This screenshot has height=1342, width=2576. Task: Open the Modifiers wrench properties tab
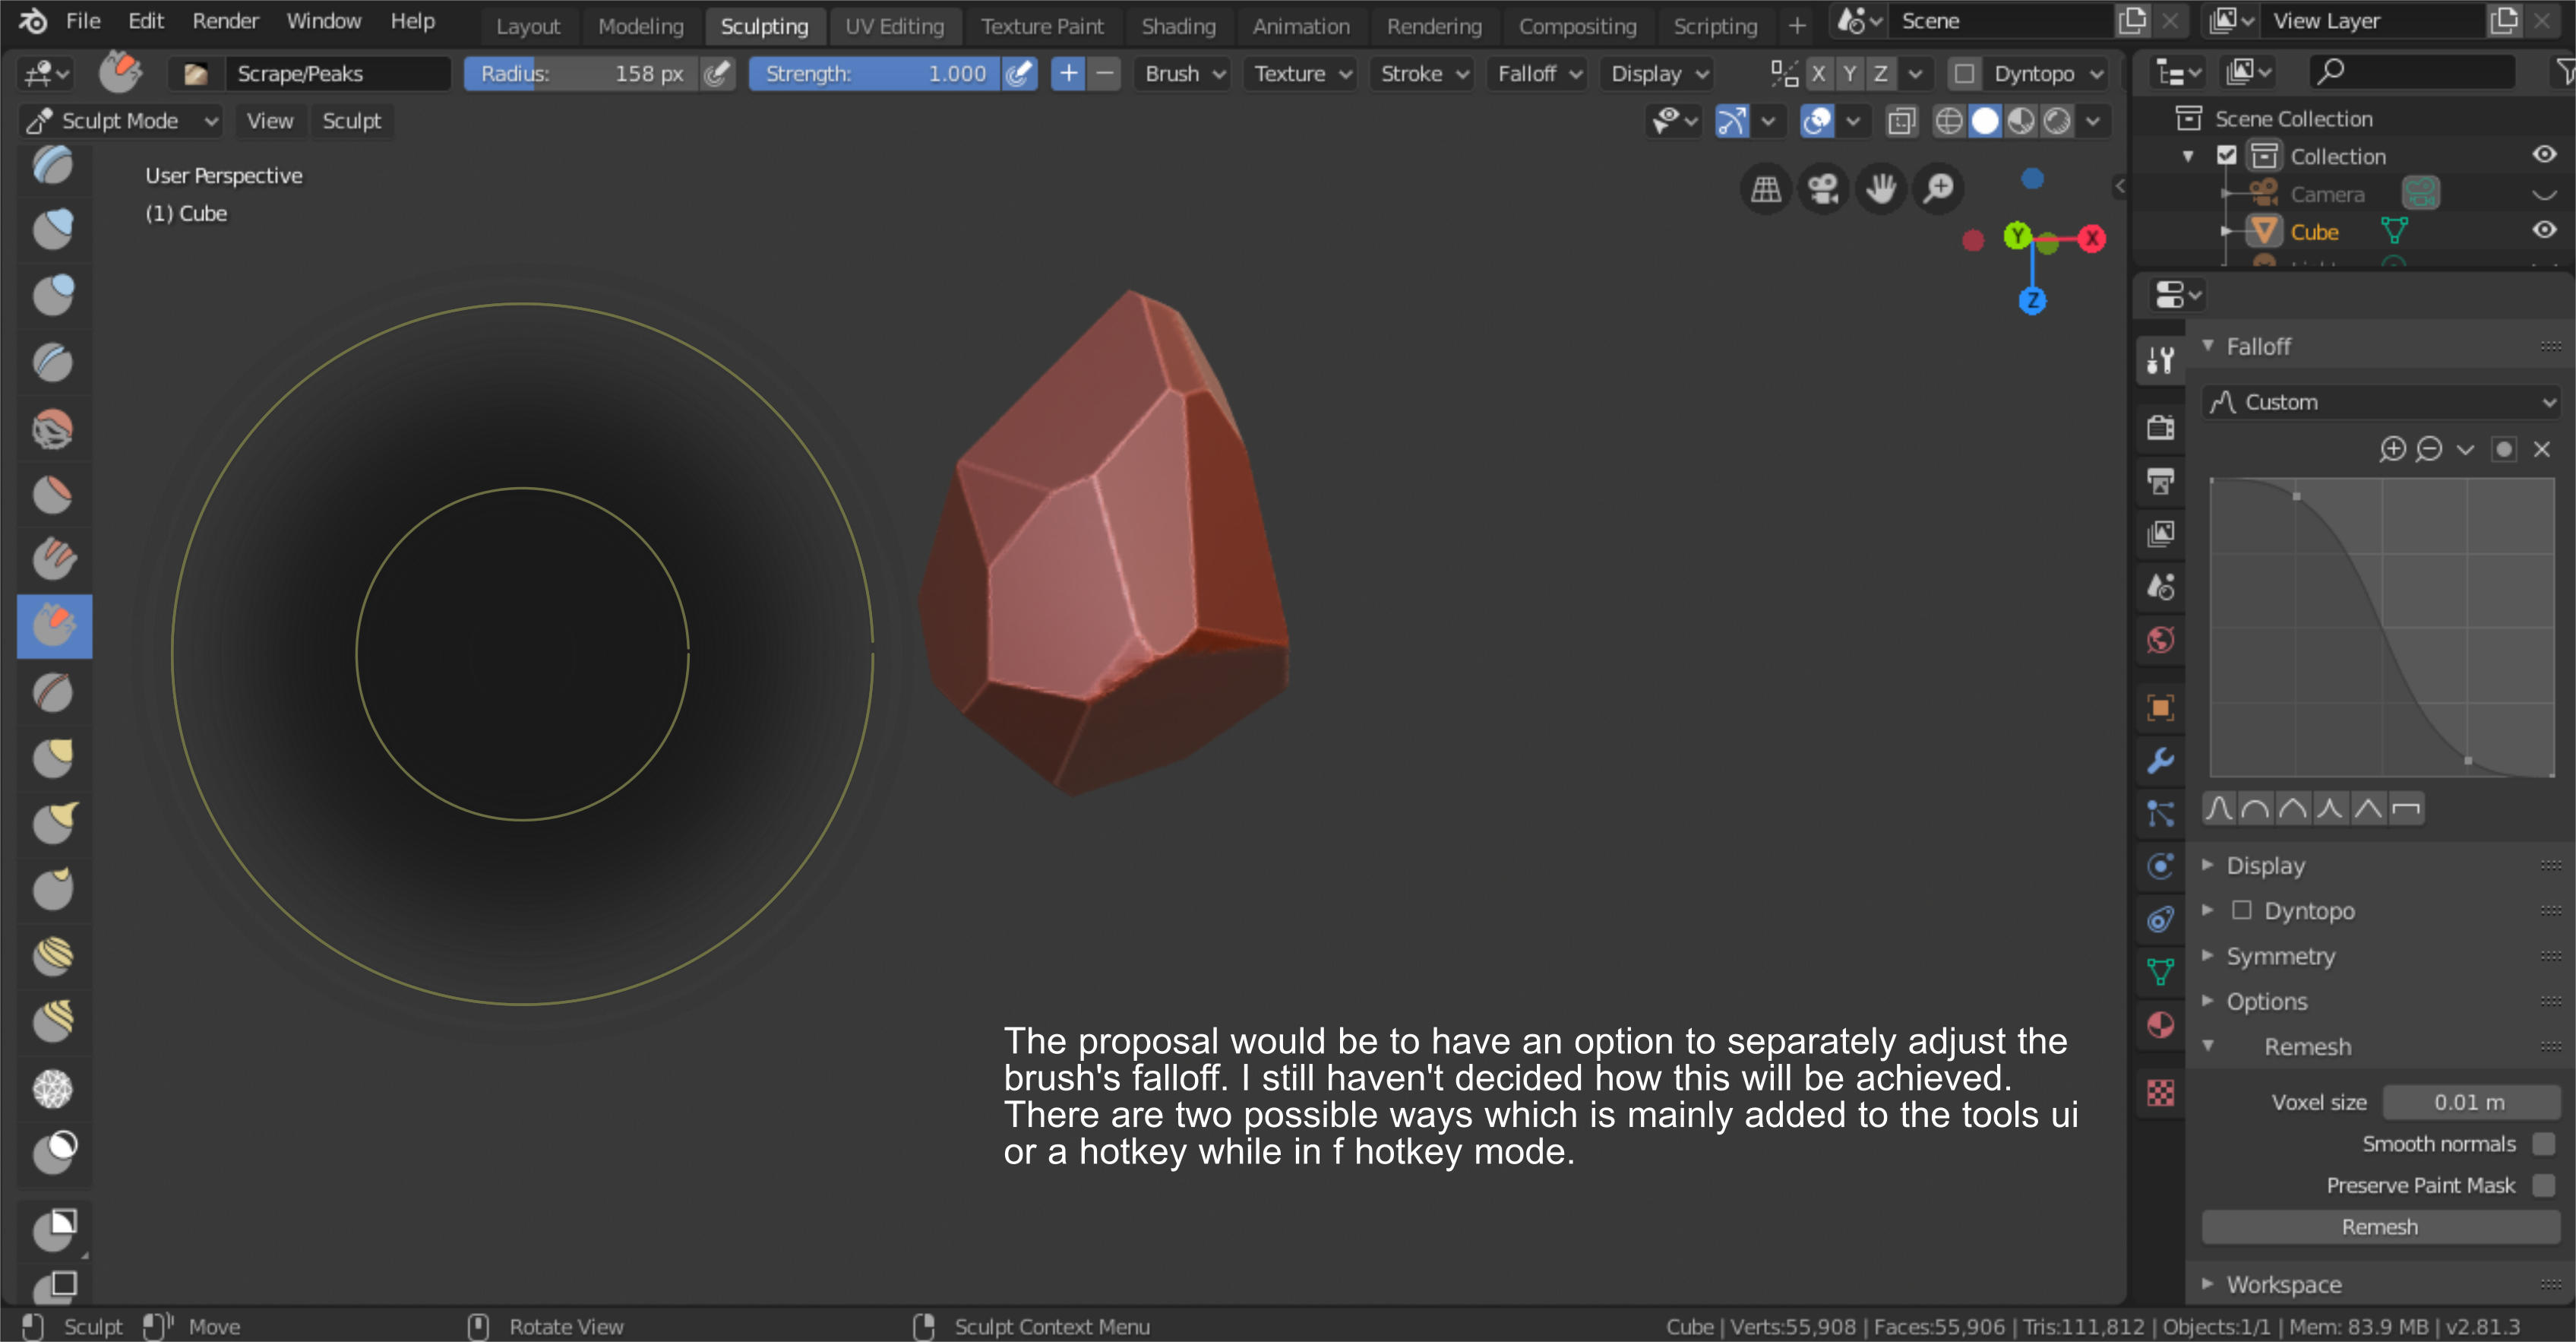pos(2160,761)
